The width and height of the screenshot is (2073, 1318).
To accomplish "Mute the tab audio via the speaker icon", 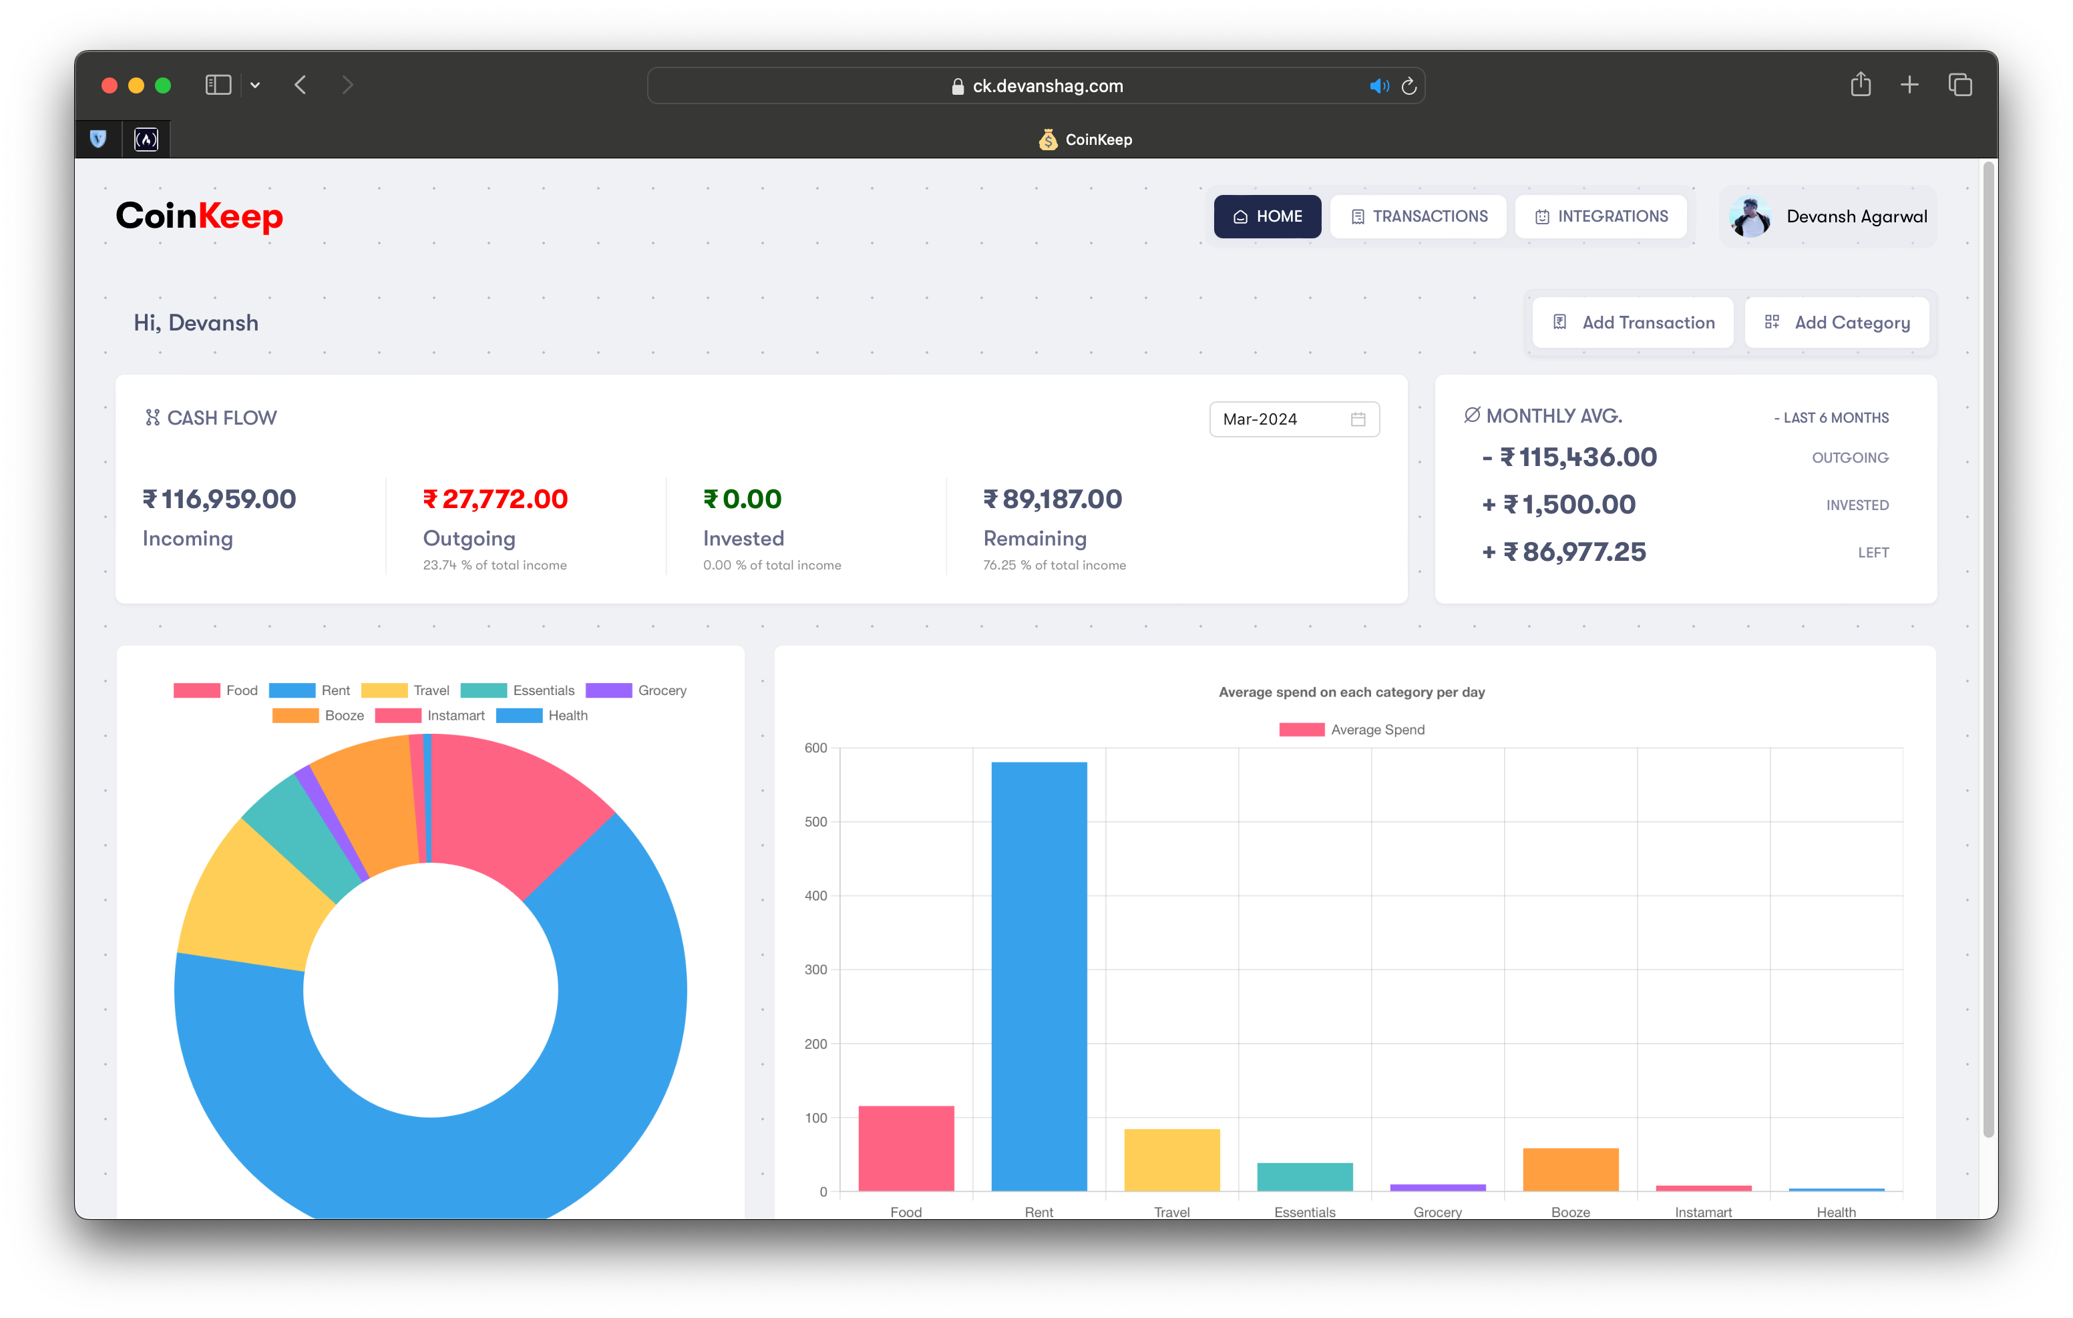I will click(1378, 86).
